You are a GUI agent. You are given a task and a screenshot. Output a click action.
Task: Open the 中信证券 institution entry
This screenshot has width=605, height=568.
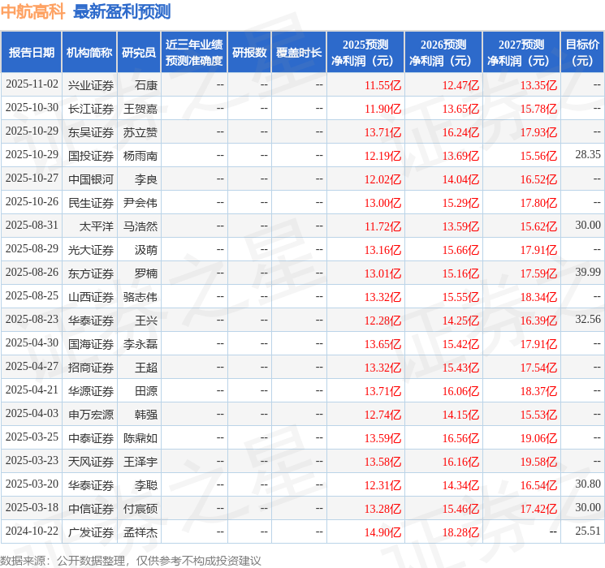[90, 509]
